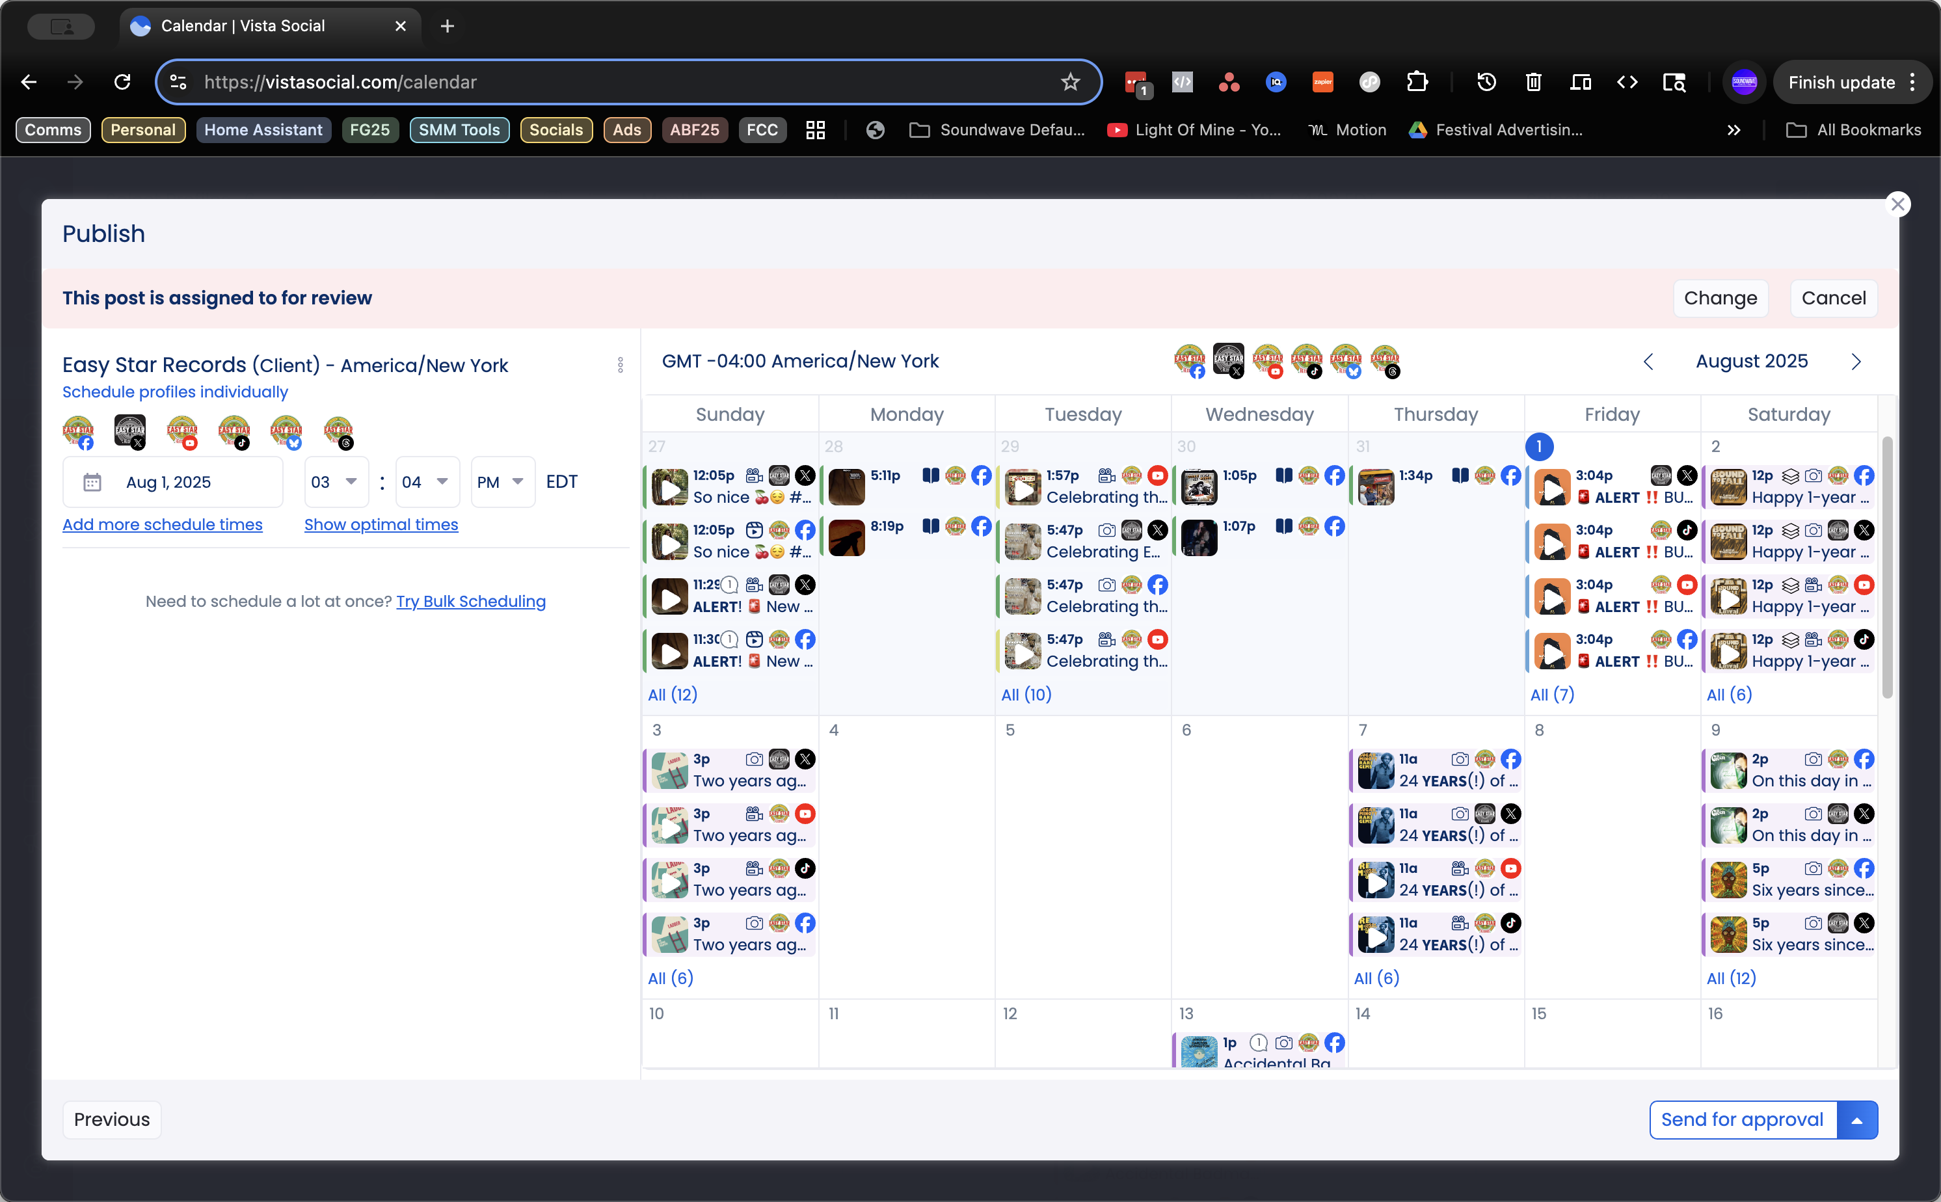Toggle the TikTok profile avatar in left panel
Screen dimensions: 1941x1202
point(234,432)
